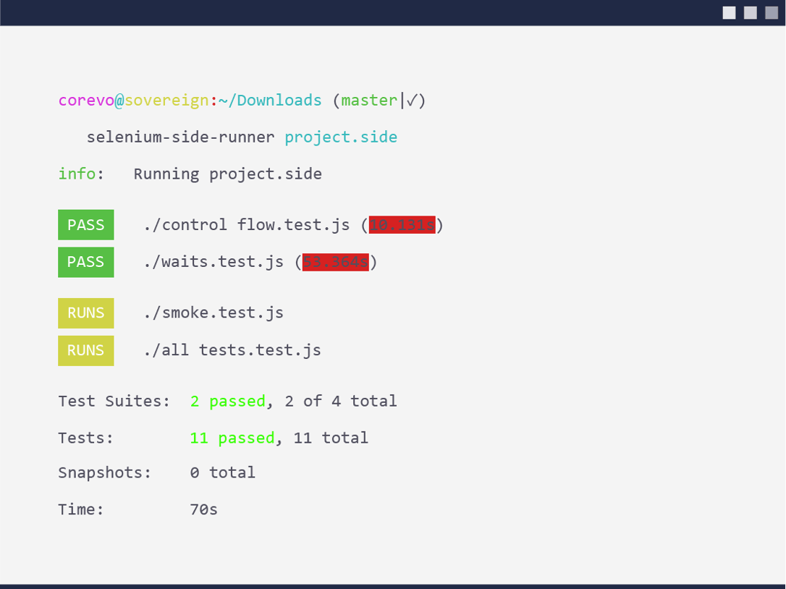The width and height of the screenshot is (786, 589).
Task: Click the cyan project.side argument
Action: click(x=341, y=137)
